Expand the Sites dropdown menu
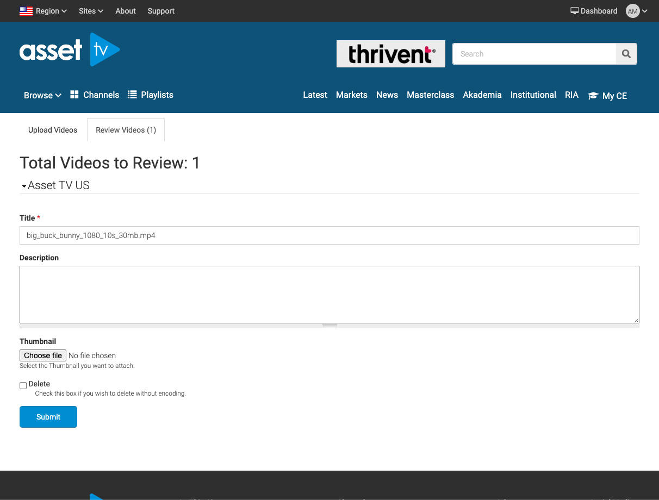Image resolution: width=659 pixels, height=500 pixels. coord(91,11)
